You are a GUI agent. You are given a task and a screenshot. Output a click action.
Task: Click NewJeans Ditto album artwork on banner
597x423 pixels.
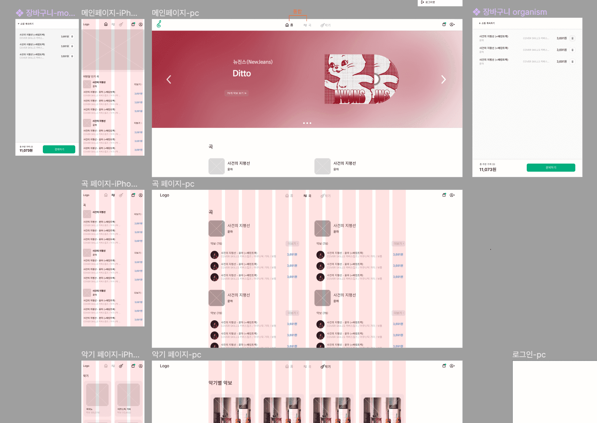tap(362, 79)
